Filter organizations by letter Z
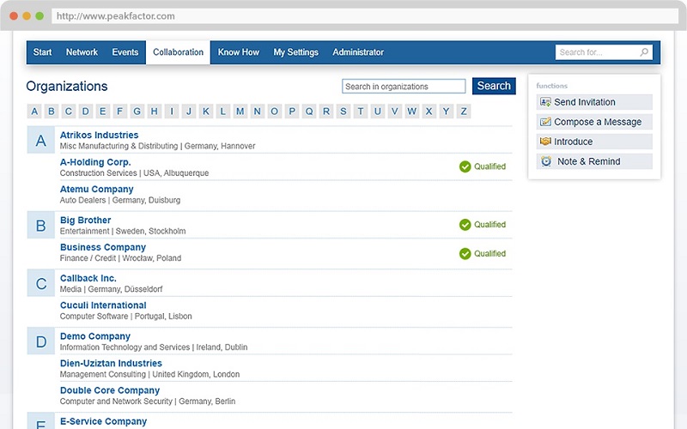Viewport: 687px width, 429px height. (x=463, y=112)
